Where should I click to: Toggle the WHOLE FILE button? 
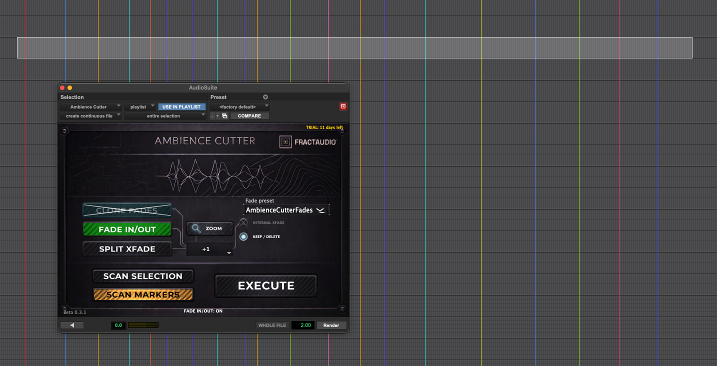(x=272, y=325)
